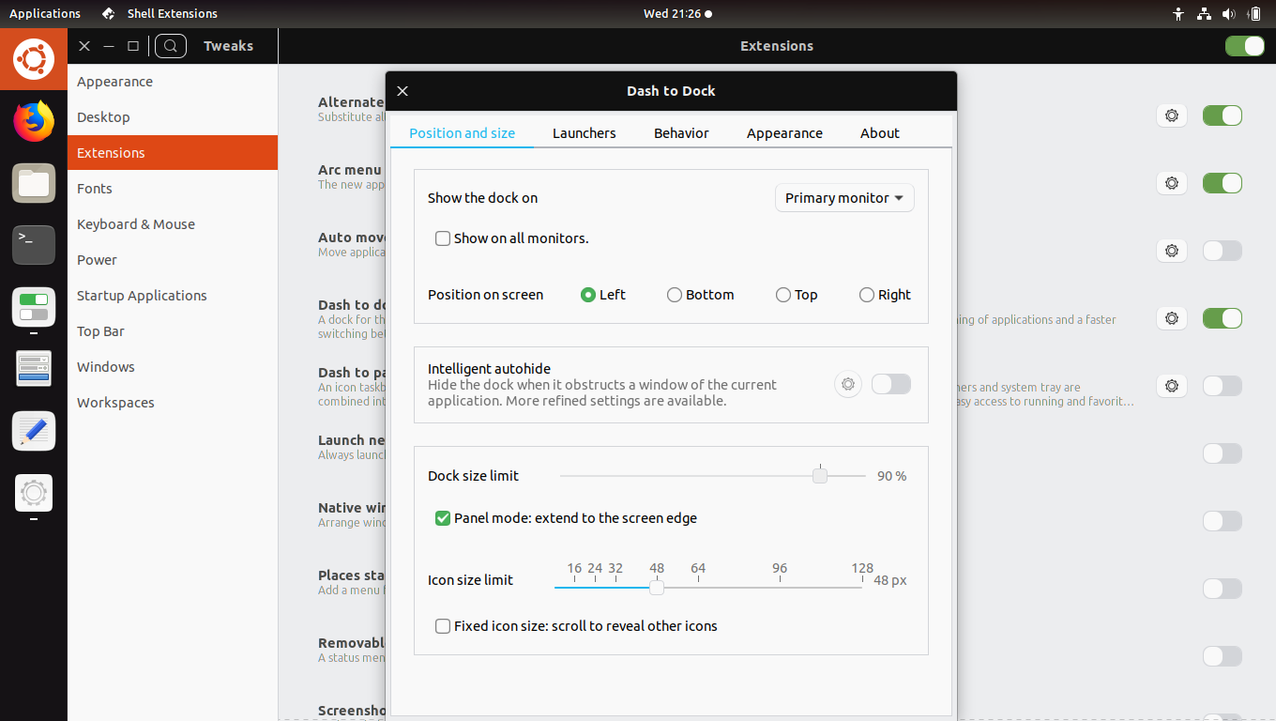This screenshot has width=1276, height=721.
Task: Switch to the Launchers tab
Action: click(x=585, y=133)
